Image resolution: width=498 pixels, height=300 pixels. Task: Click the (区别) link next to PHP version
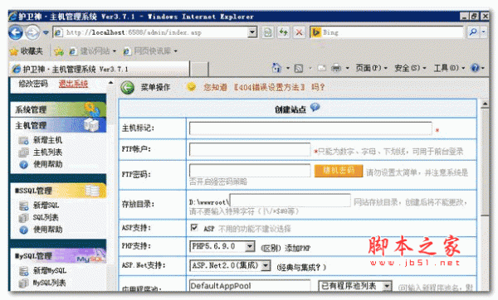click(x=271, y=249)
